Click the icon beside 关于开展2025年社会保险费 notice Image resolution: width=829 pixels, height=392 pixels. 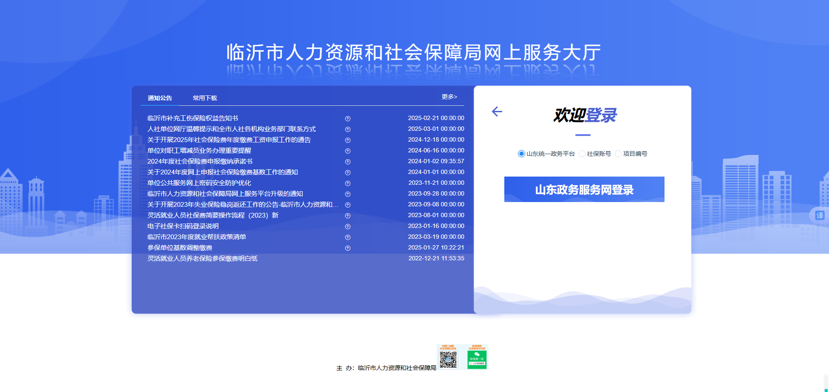[x=348, y=140]
